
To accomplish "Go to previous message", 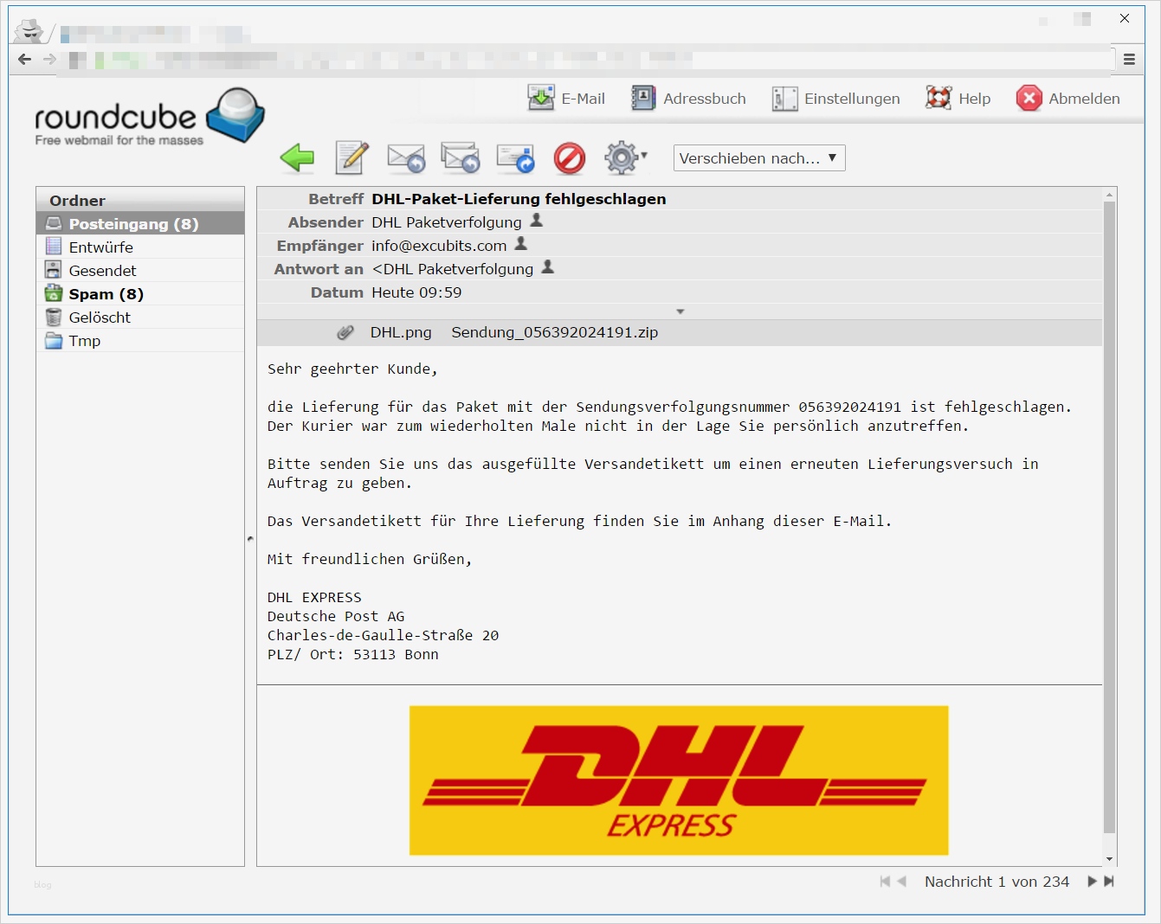I will pos(902,882).
